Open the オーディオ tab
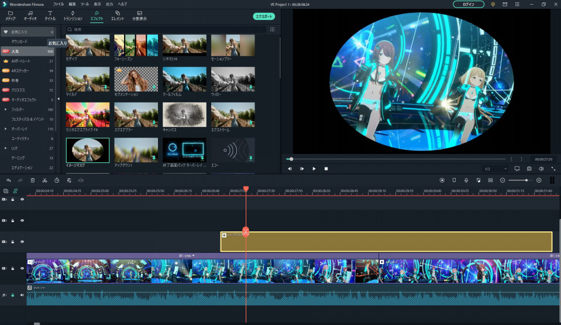This screenshot has height=325, width=561. tap(30, 16)
